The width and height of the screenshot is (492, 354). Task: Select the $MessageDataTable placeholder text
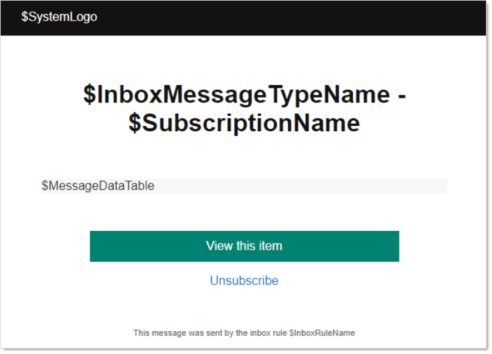point(98,186)
